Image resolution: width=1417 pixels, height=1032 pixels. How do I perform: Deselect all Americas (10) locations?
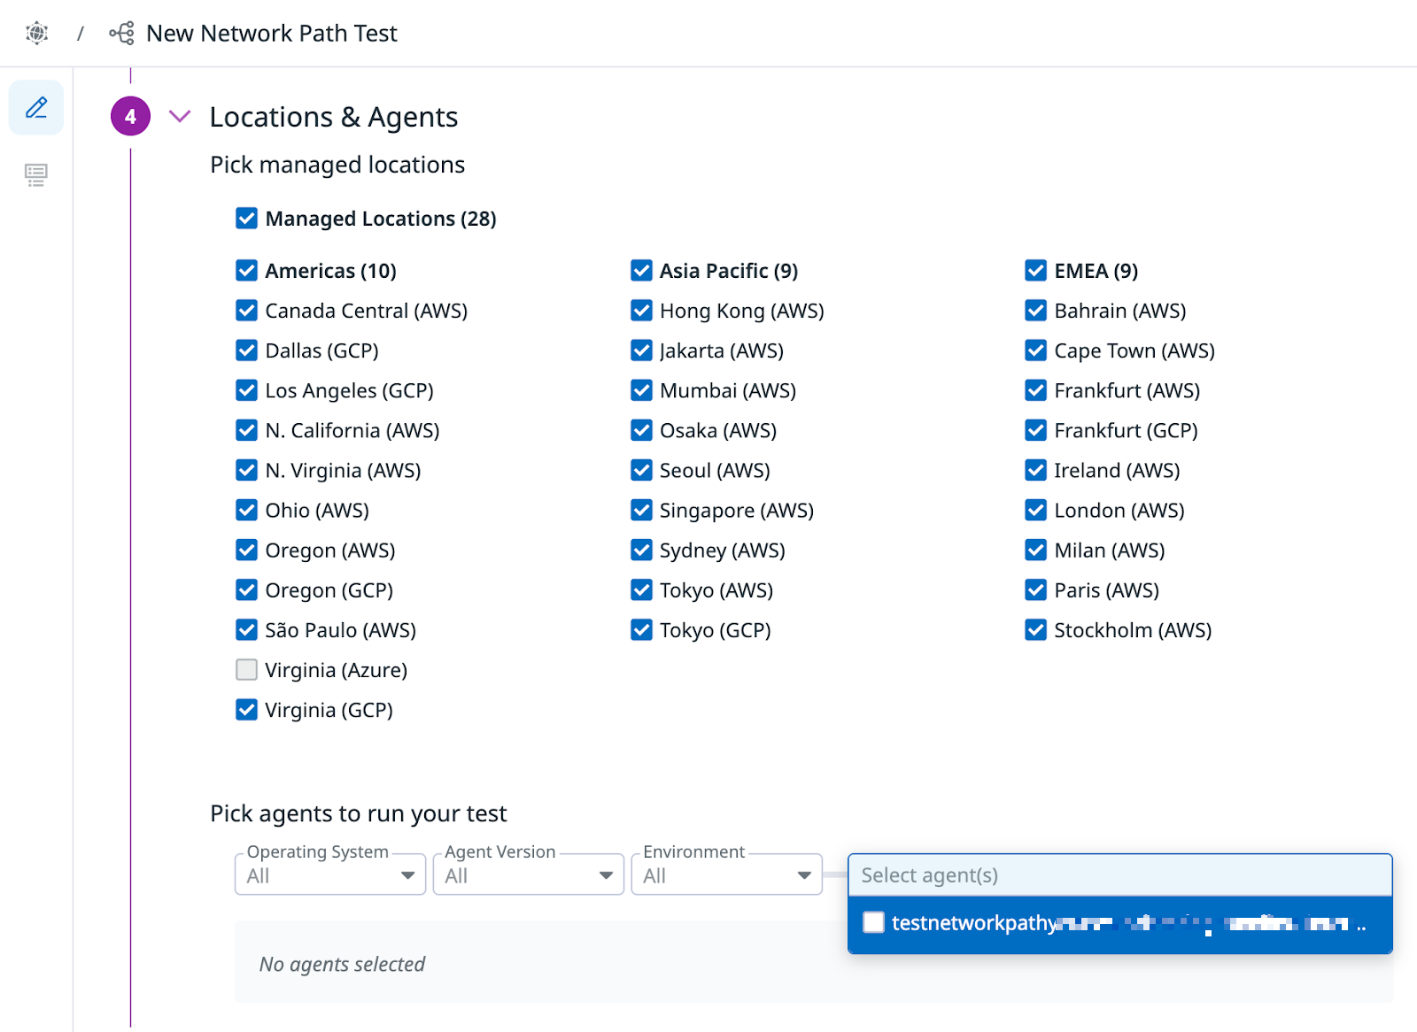[x=247, y=271]
